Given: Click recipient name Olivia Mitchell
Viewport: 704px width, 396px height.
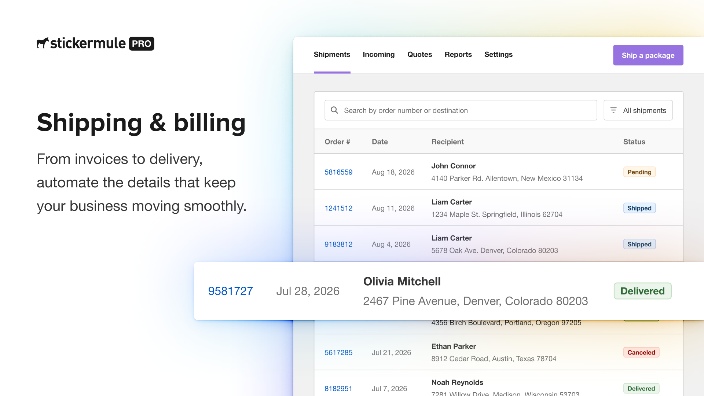Looking at the screenshot, I should [x=402, y=281].
